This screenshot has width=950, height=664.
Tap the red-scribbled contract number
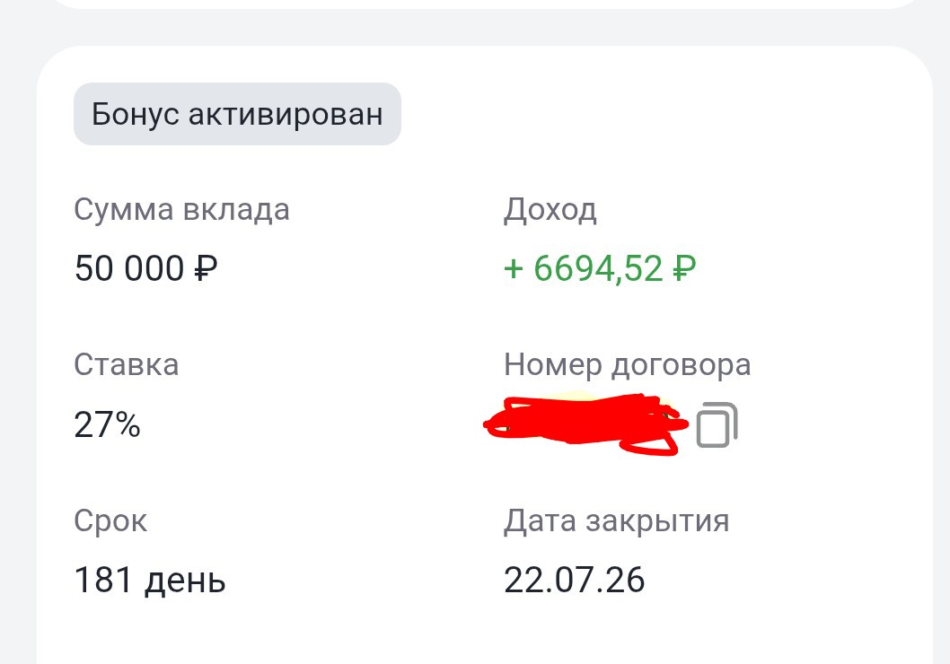tap(584, 425)
